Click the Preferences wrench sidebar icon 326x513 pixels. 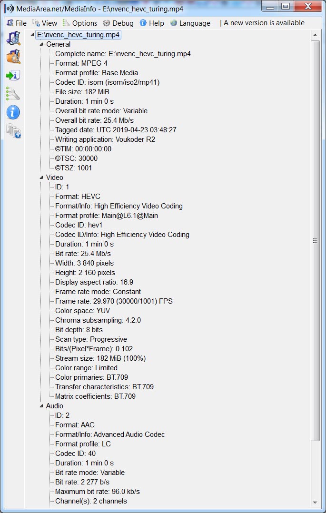click(13, 94)
